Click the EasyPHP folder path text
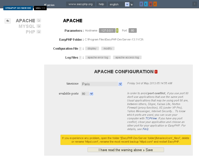The width and height of the screenshot is (199, 158). click(x=114, y=39)
